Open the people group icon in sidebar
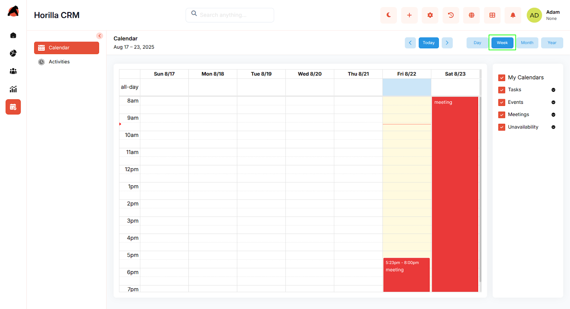Screen dimensions: 570x309 pos(13,71)
